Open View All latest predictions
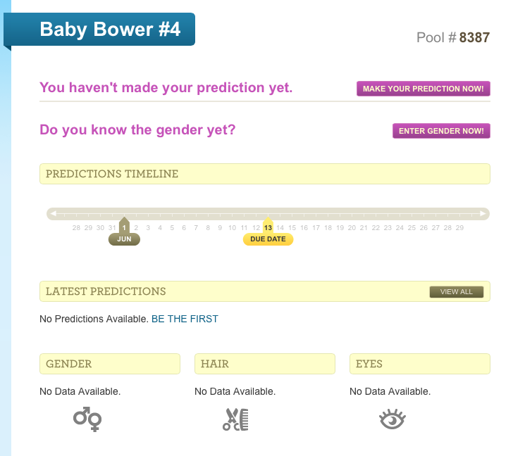Screen dimensions: 513x456 point(457,292)
